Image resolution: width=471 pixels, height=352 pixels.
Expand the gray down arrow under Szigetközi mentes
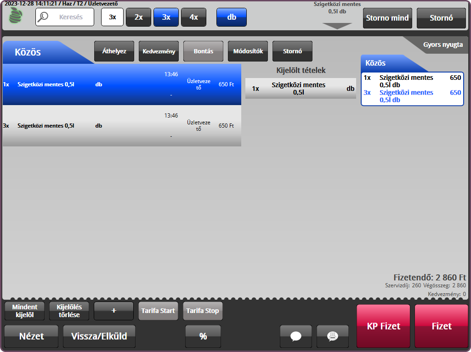[337, 26]
